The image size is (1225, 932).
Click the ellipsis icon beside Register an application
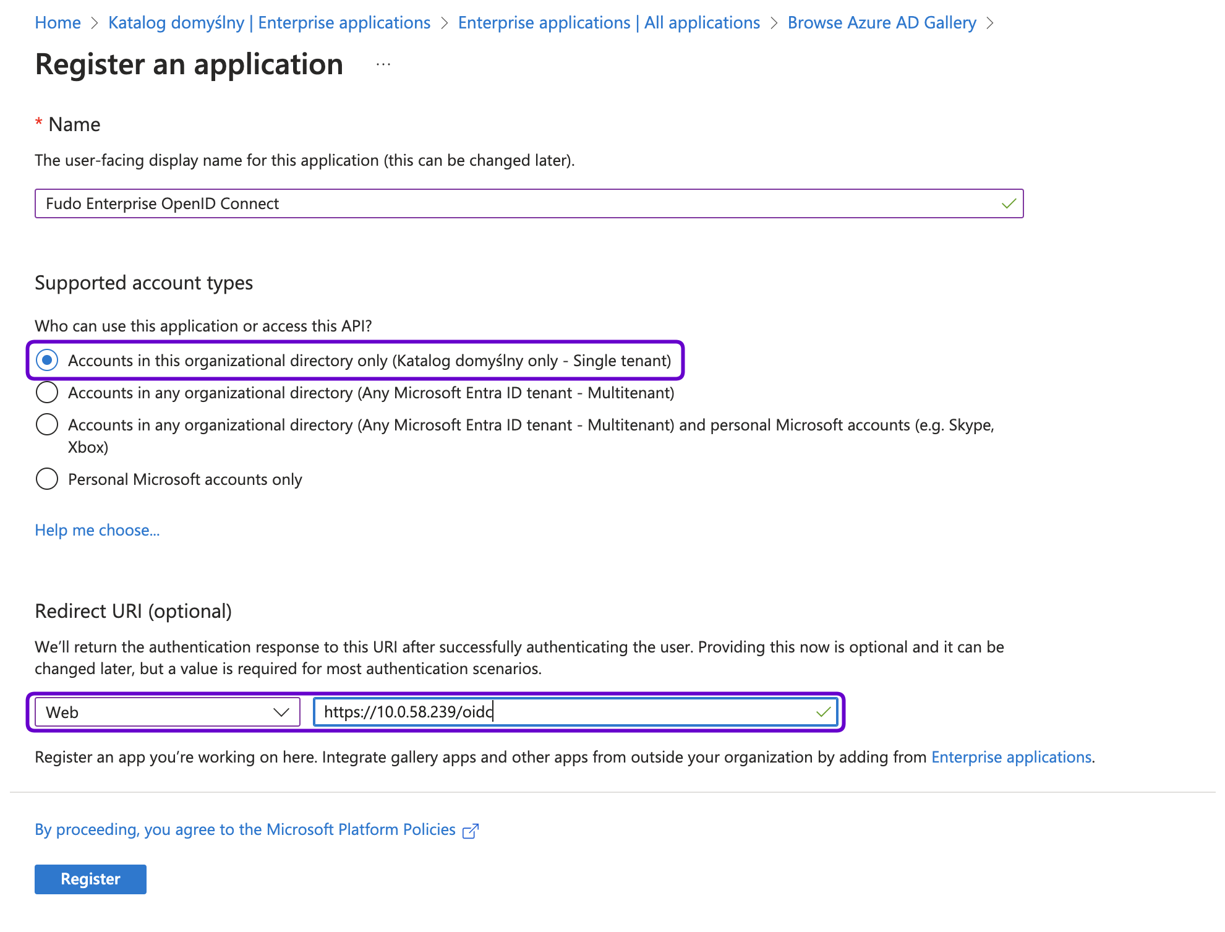(383, 65)
